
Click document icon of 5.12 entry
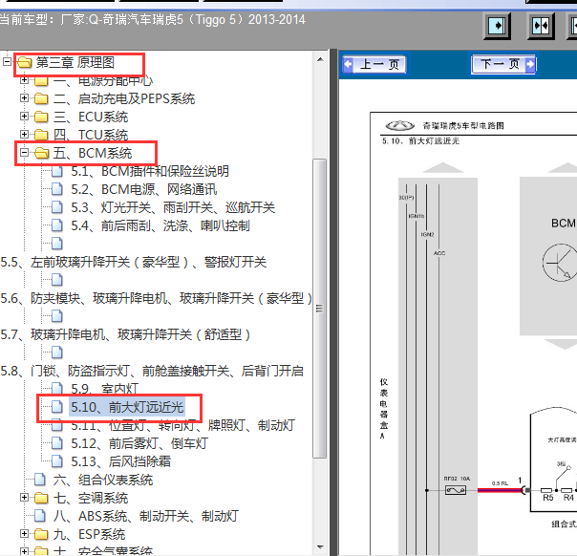pyautogui.click(x=56, y=443)
